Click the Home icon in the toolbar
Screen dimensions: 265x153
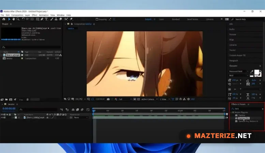point(4,19)
